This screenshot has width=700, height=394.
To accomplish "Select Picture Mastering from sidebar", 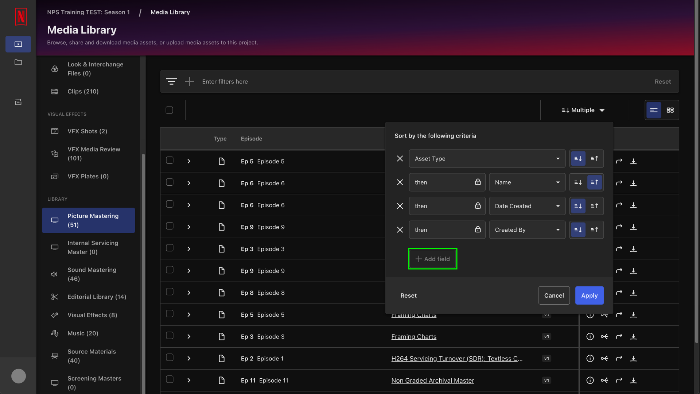I will [x=89, y=220].
